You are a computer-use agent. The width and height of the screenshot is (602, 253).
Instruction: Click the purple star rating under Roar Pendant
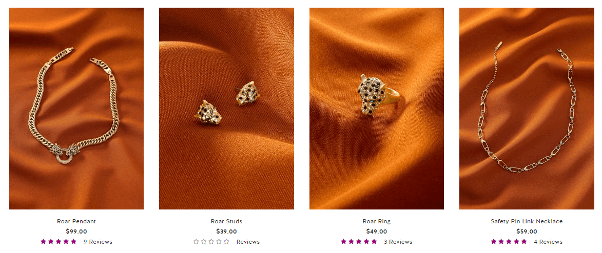tap(59, 242)
